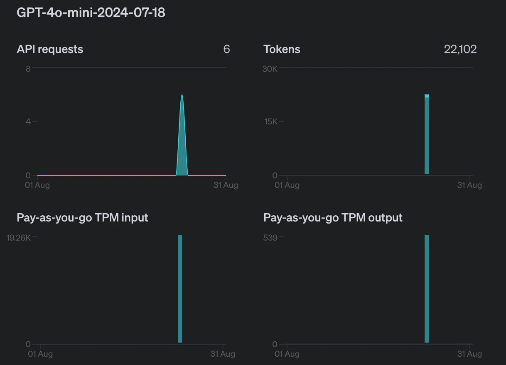Select the Pay-as-you-go TPM output title
The image size is (506, 365).
tap(333, 217)
